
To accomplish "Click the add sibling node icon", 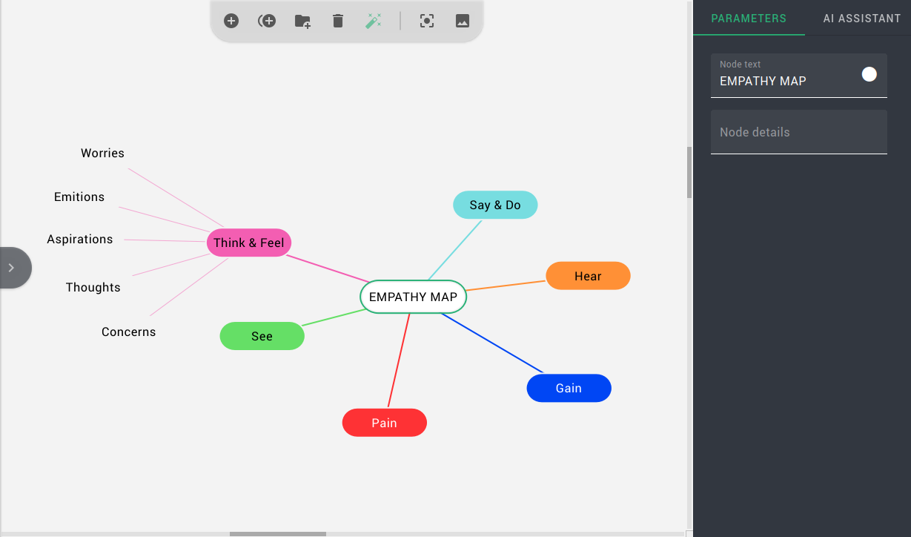I will coord(267,21).
